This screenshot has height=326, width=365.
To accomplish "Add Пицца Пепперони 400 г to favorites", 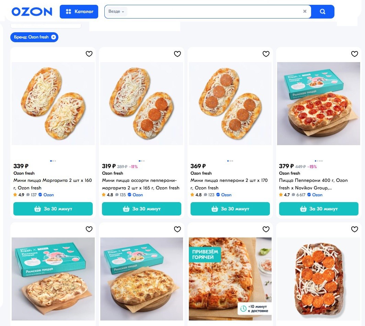I will pos(354,54).
